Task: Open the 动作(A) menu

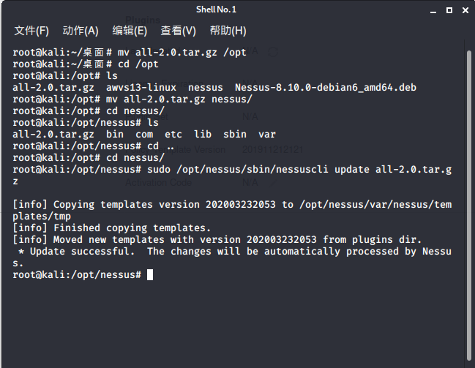Action: click(81, 31)
